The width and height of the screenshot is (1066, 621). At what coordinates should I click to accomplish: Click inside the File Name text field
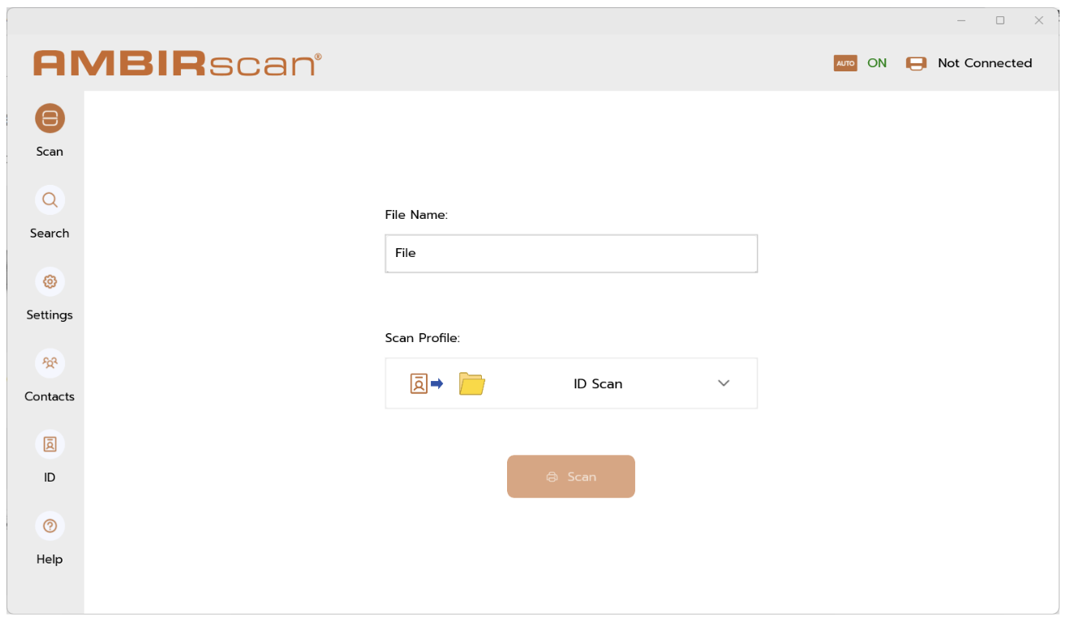pyautogui.click(x=570, y=253)
